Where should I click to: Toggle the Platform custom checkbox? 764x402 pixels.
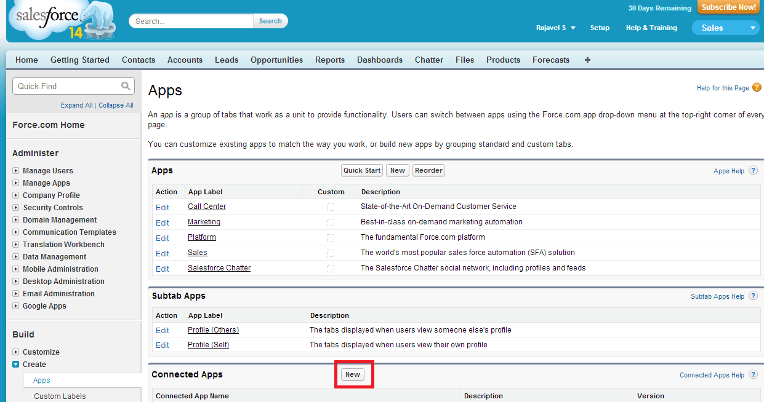331,238
